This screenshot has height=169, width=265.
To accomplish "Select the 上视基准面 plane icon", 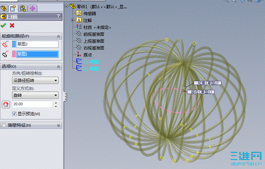I will (79, 41).
